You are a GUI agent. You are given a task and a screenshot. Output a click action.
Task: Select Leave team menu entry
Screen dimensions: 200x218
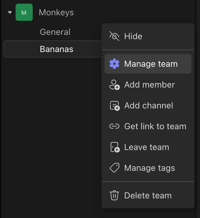tap(148, 147)
